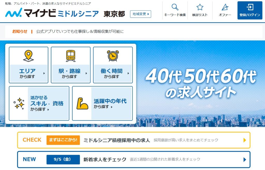Open the 検討リスト star icon
The image size is (265, 170).
pos(200,7)
